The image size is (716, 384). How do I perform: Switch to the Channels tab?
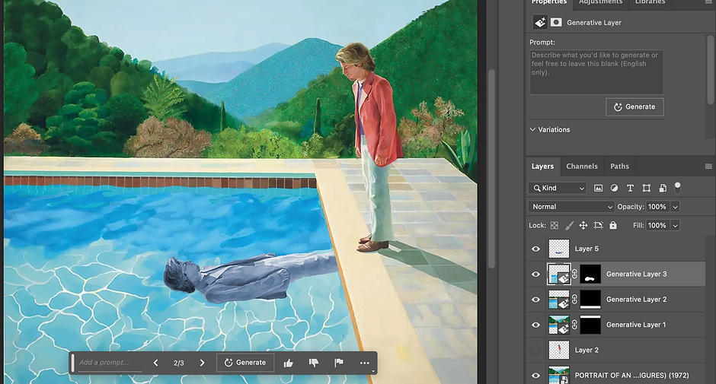[582, 167]
